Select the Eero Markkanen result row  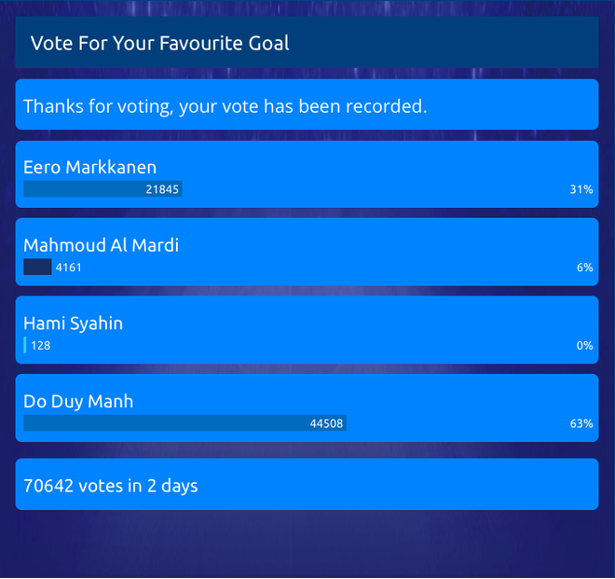click(x=307, y=174)
